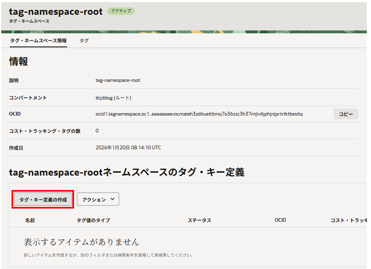Click the 名前 column header
This screenshot has height=269, width=371.
30,220
